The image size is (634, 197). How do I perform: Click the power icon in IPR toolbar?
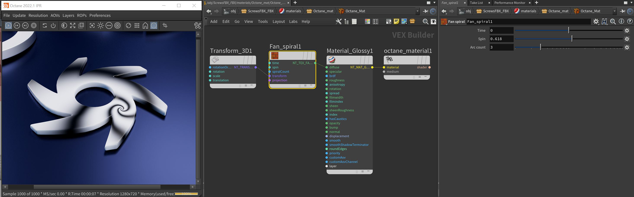pyautogui.click(x=53, y=26)
